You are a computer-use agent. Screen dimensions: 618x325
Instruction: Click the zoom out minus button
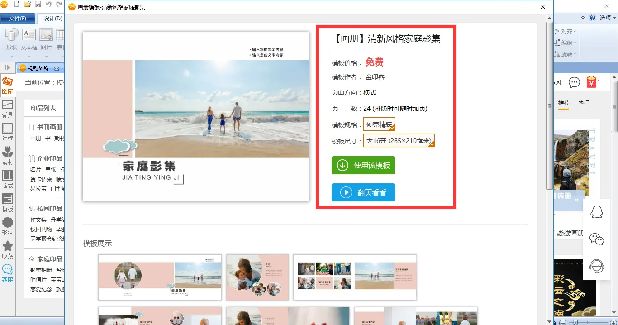point(562,322)
